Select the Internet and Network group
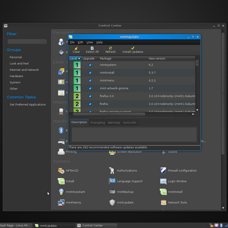The image size is (228, 228). [24, 70]
